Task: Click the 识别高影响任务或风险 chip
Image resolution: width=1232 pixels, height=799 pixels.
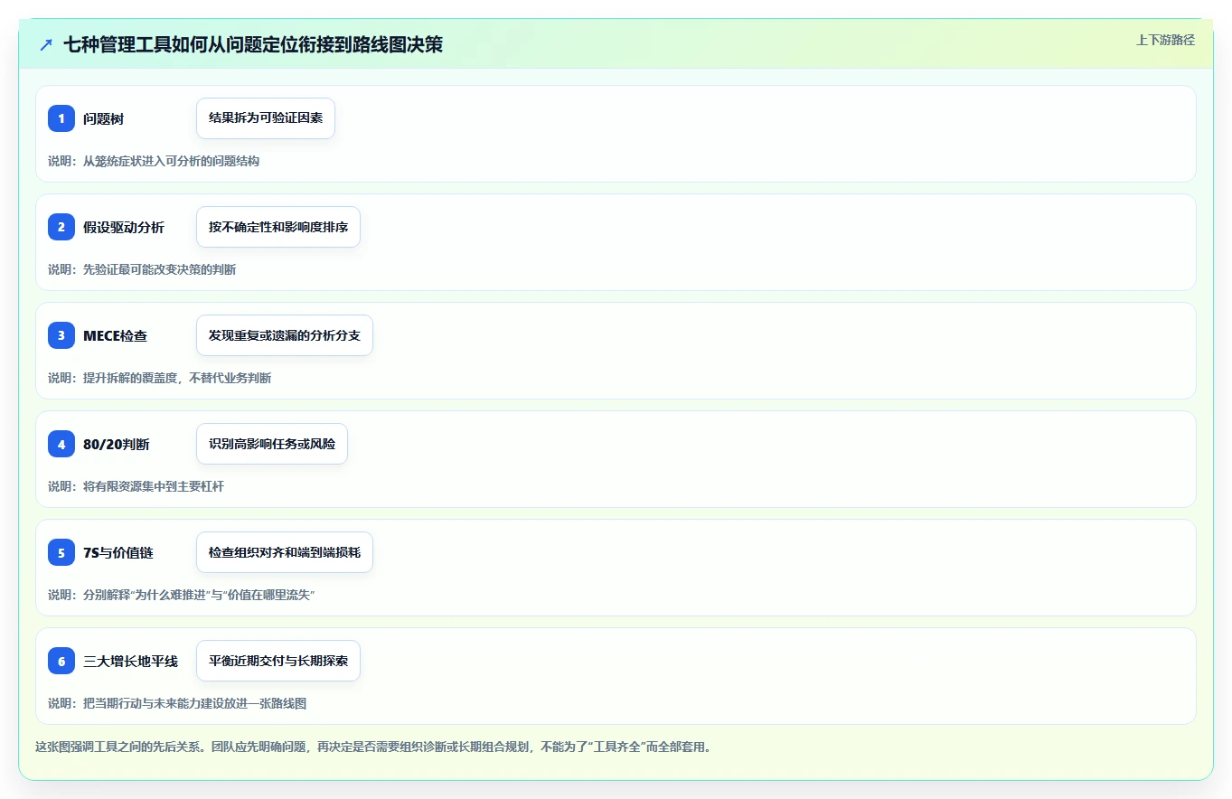Action: tap(272, 444)
